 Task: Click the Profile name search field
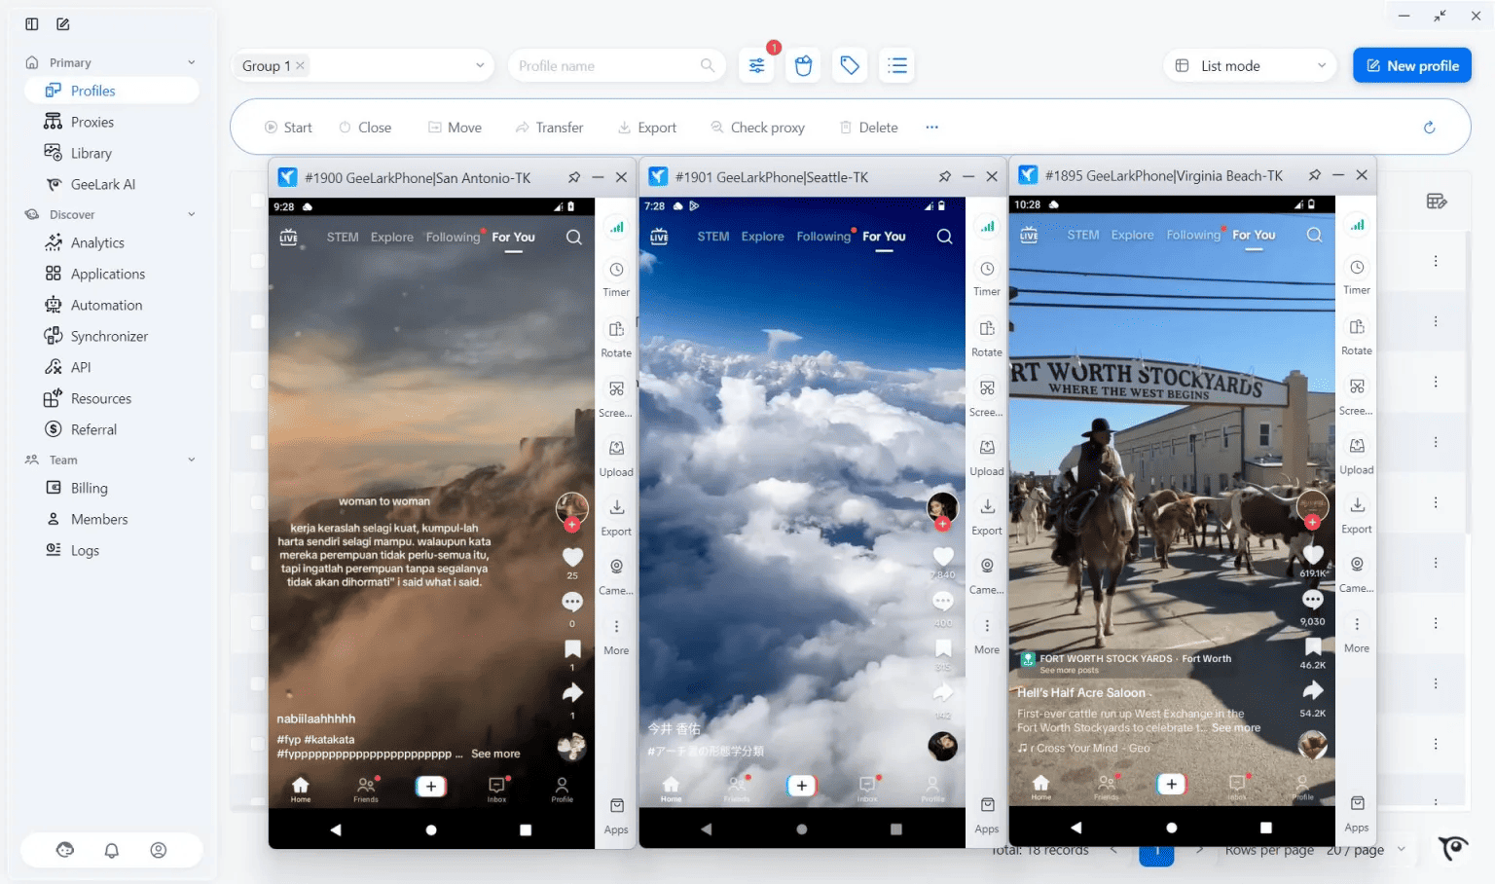[605, 66]
